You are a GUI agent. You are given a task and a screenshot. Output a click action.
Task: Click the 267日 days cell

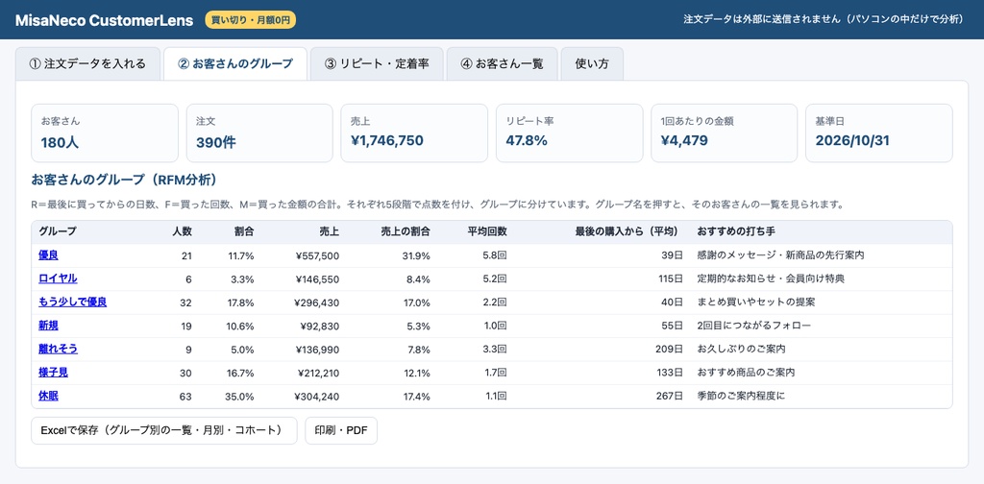click(x=669, y=397)
